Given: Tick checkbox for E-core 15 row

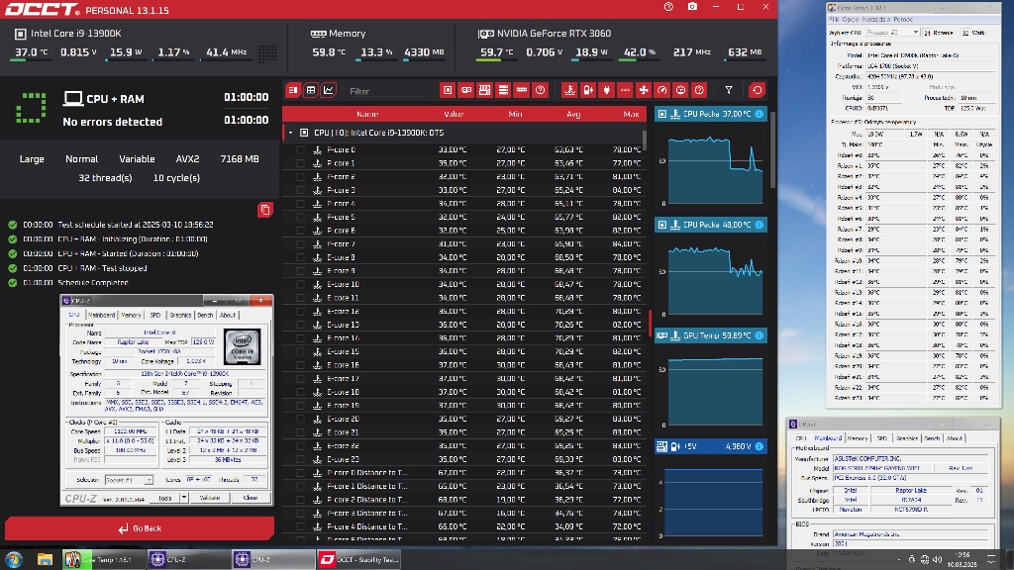Looking at the screenshot, I should [300, 351].
